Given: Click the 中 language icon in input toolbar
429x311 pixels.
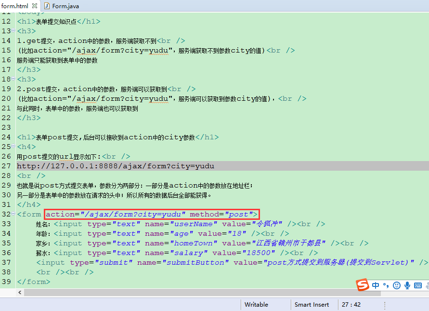Looking at the screenshot, I should click(376, 285).
